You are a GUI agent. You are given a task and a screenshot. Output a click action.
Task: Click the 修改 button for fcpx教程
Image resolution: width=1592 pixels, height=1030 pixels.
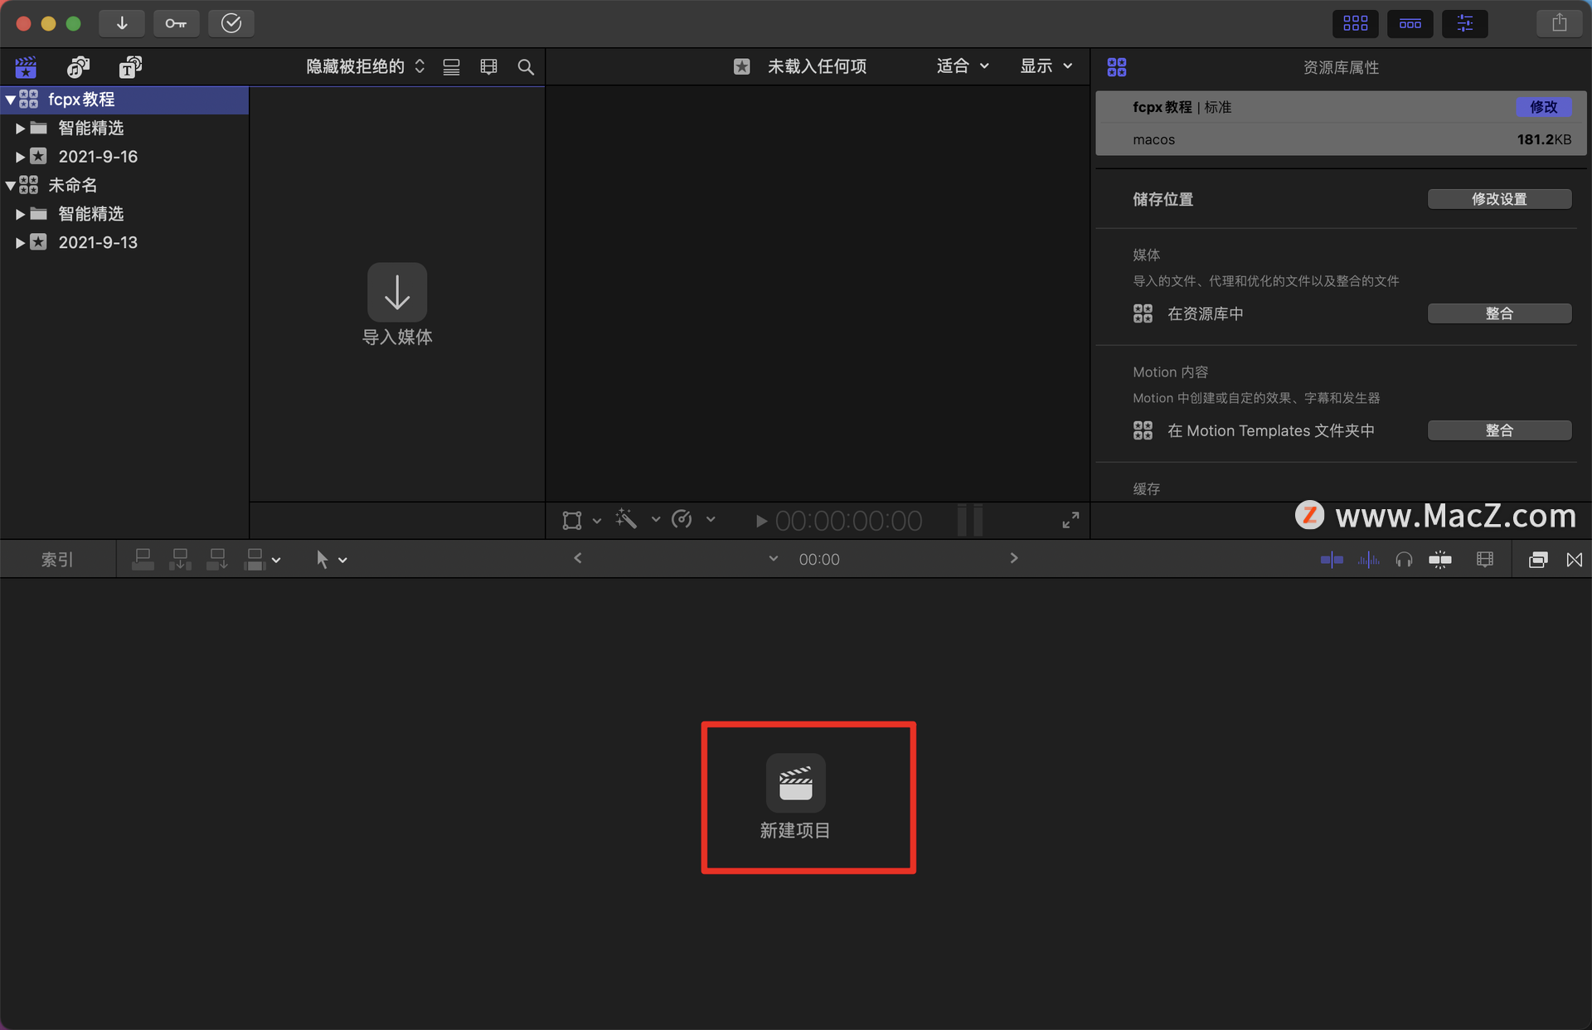[1543, 107]
